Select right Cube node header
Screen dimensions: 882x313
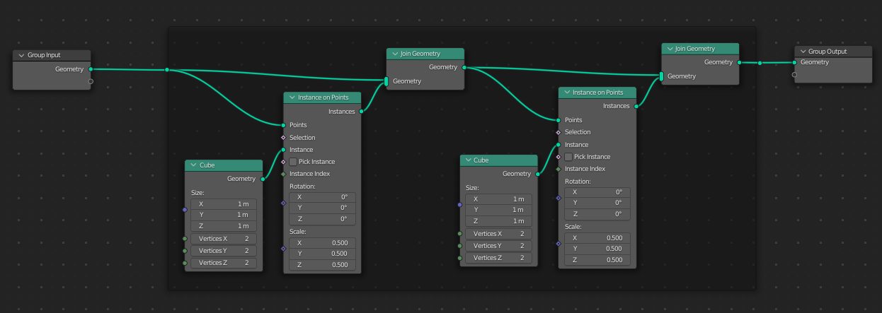click(x=498, y=160)
